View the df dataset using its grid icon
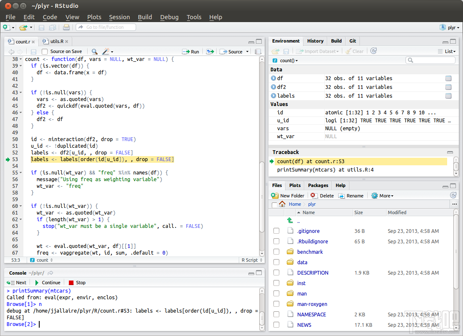The image size is (463, 336). coord(448,78)
